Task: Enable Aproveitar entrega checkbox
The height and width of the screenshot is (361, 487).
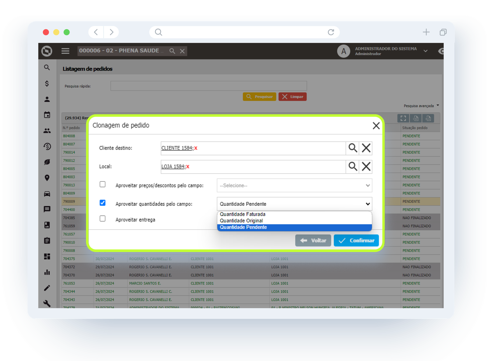Action: point(103,219)
